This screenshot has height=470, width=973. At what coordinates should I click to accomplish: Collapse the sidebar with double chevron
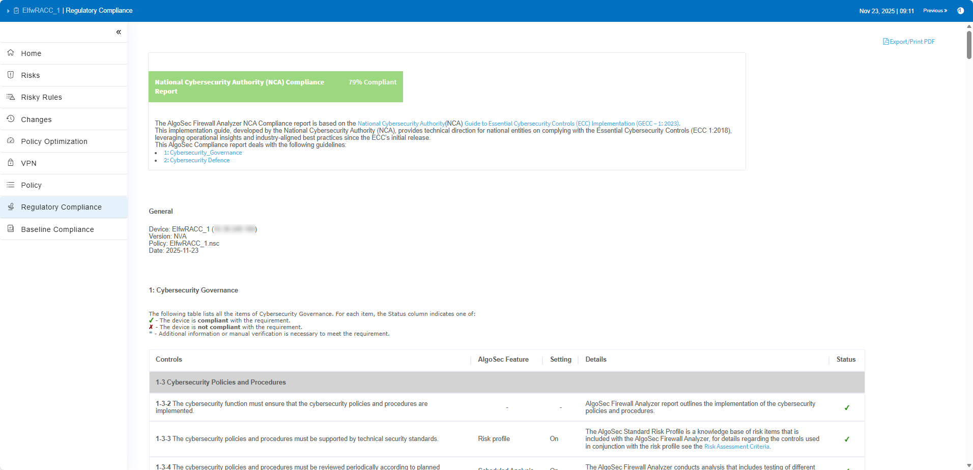tap(119, 32)
